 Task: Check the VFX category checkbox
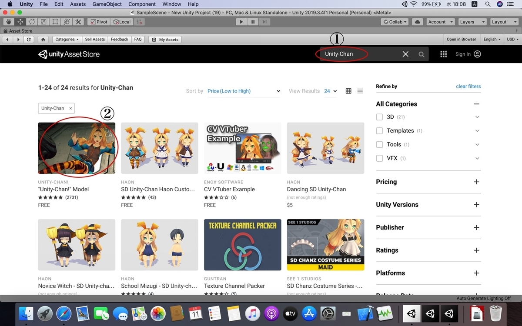coord(379,158)
